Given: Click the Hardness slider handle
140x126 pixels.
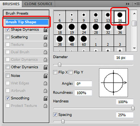Looking at the screenshot, I should tap(133, 108).
